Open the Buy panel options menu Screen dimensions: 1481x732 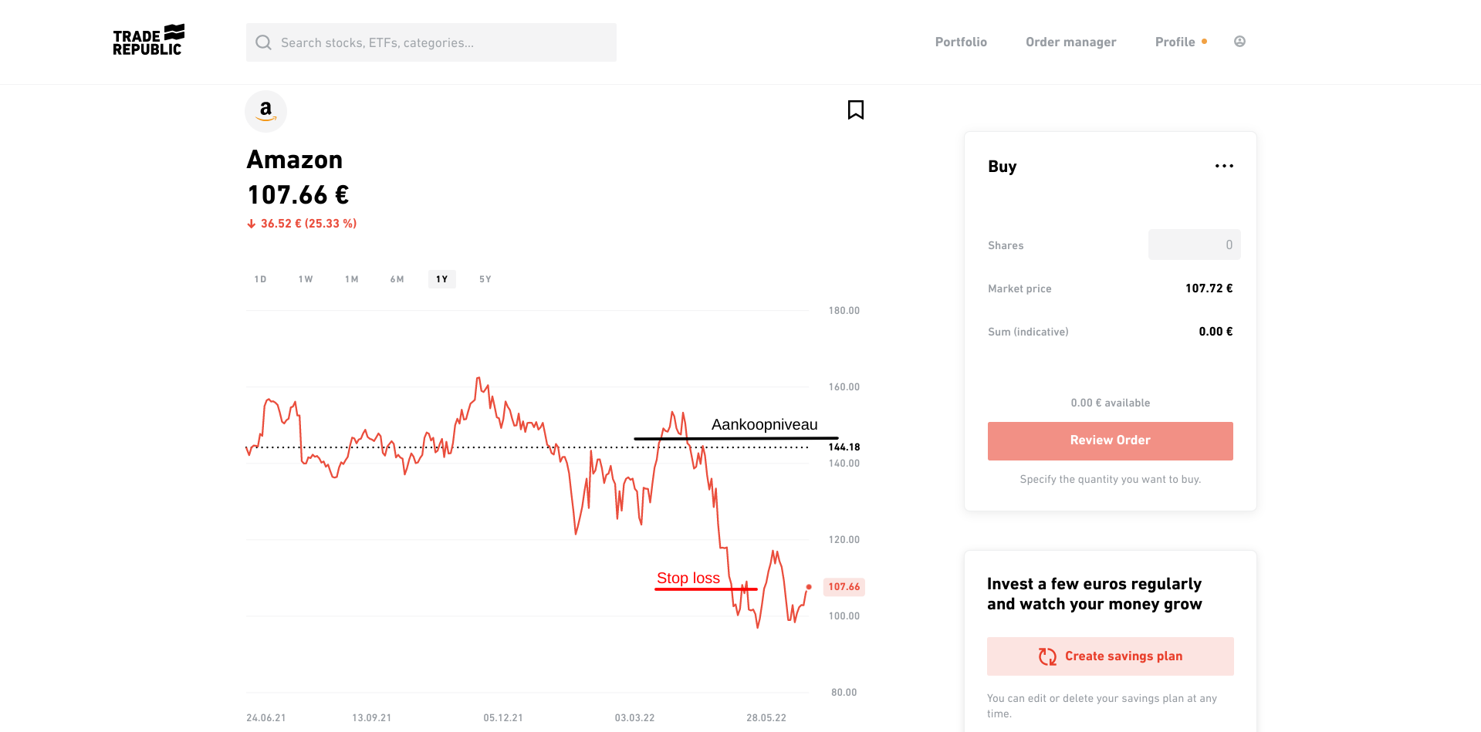[x=1224, y=166]
